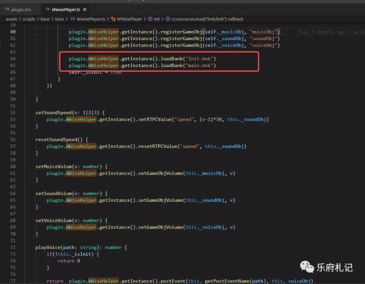Click this._voiceObj on line 69

(x=205, y=227)
